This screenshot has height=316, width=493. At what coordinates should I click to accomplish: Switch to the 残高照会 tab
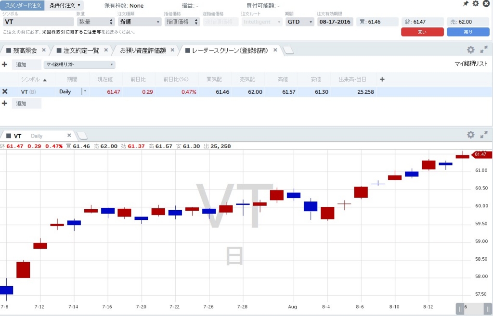click(x=25, y=50)
